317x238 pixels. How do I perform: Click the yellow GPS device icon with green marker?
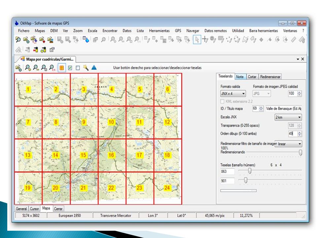pos(43,50)
